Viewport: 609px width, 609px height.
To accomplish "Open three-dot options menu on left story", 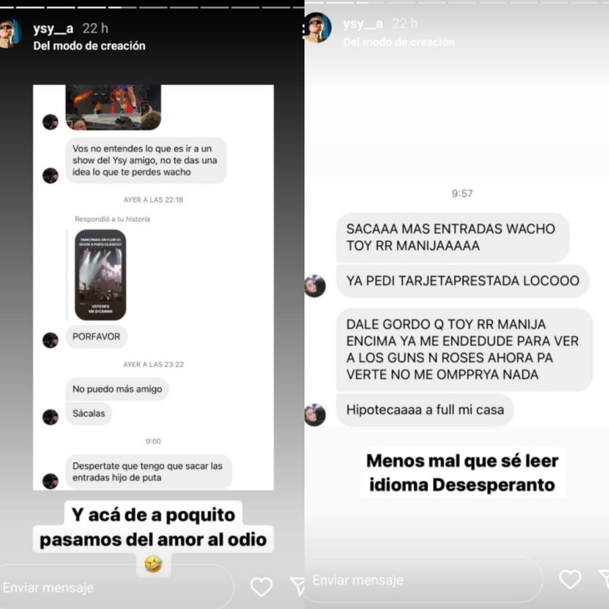I will point(303,32).
